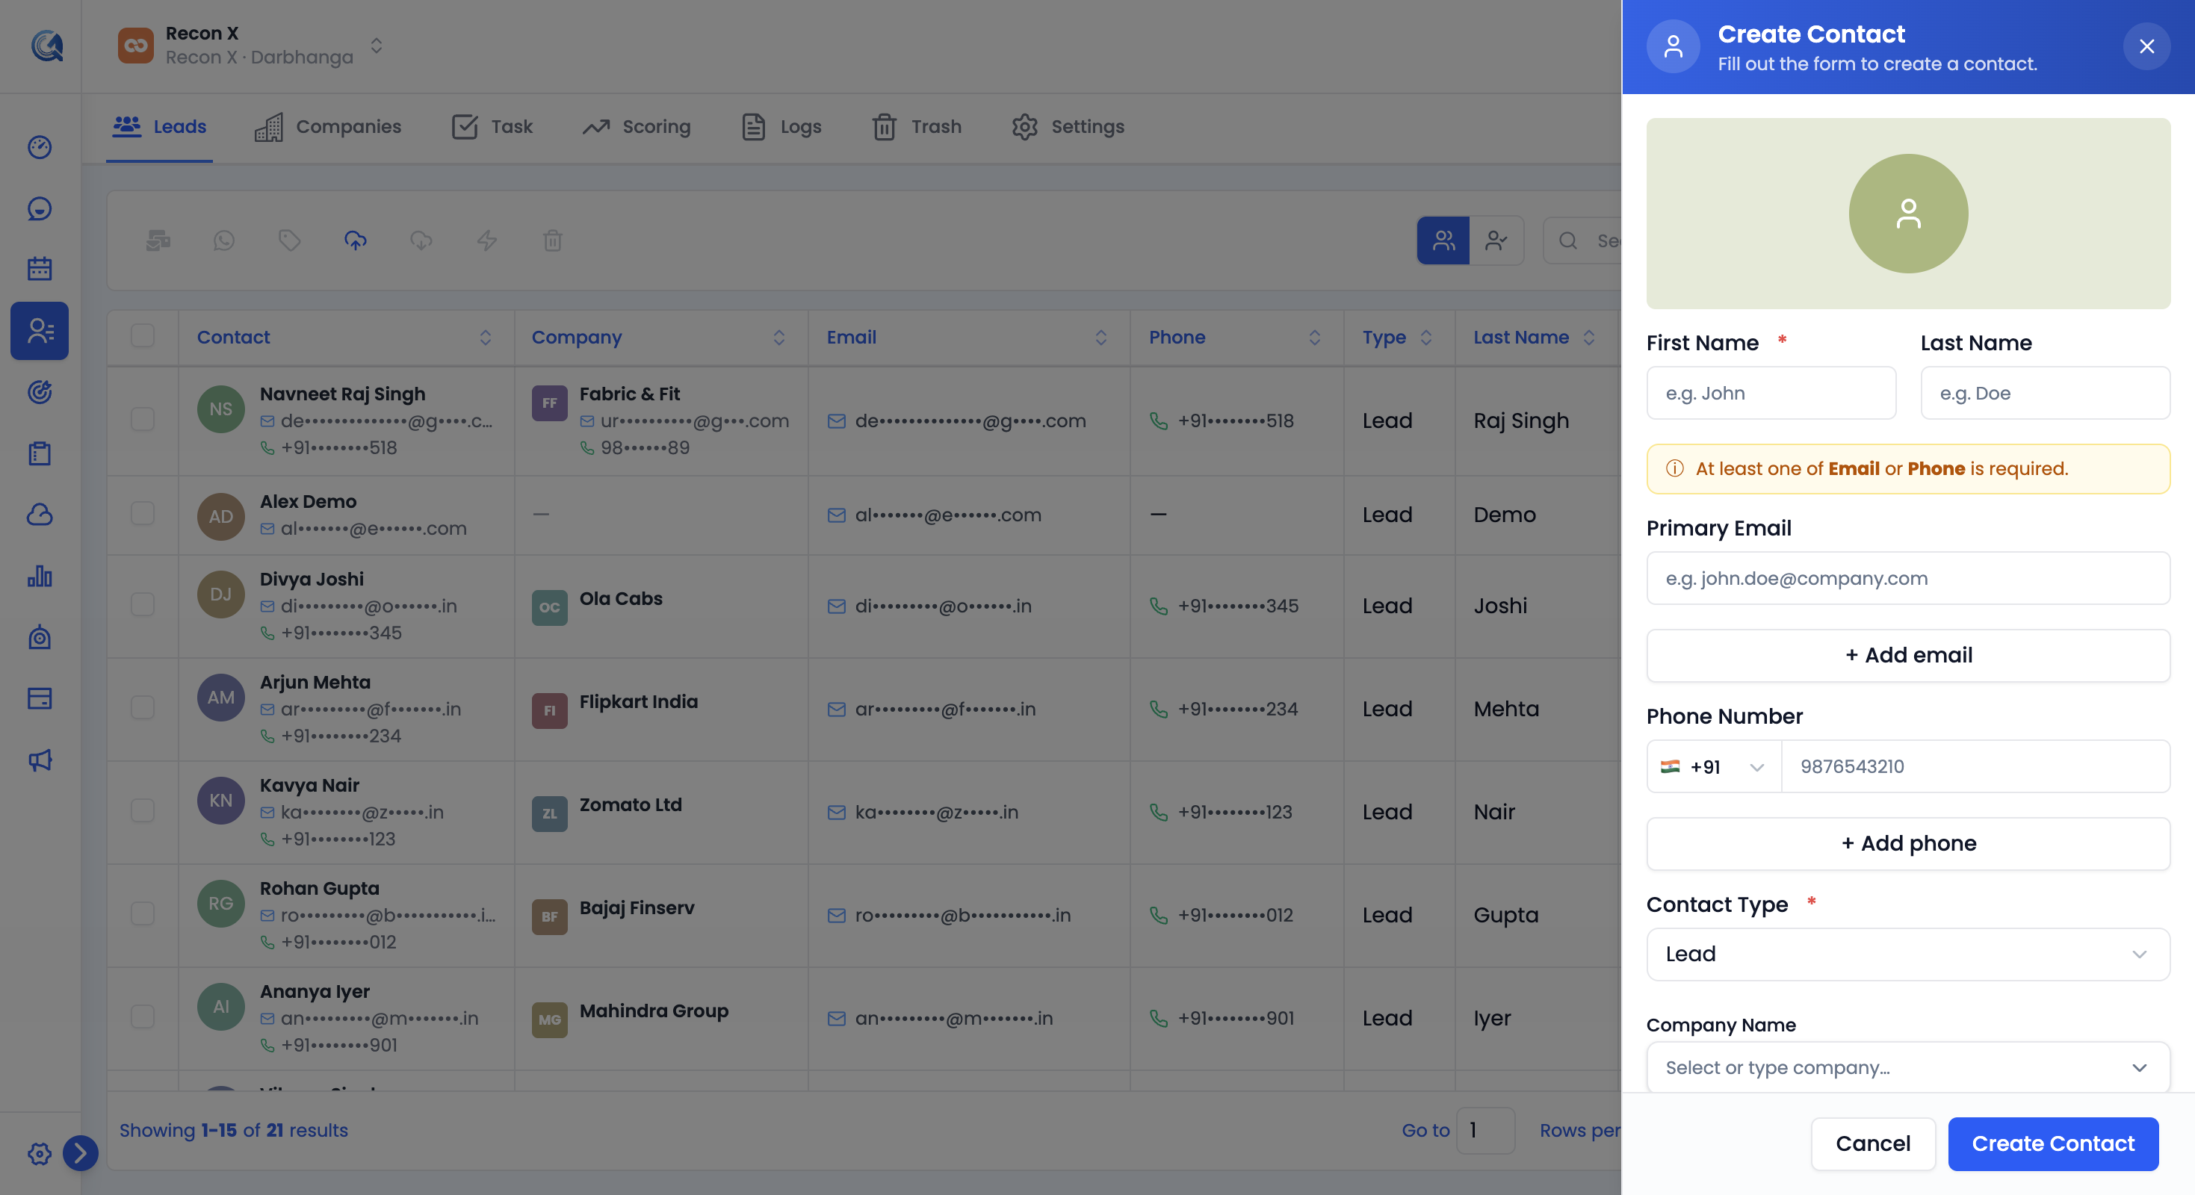Open the calendar icon in sidebar
2195x1195 pixels.
coord(39,269)
